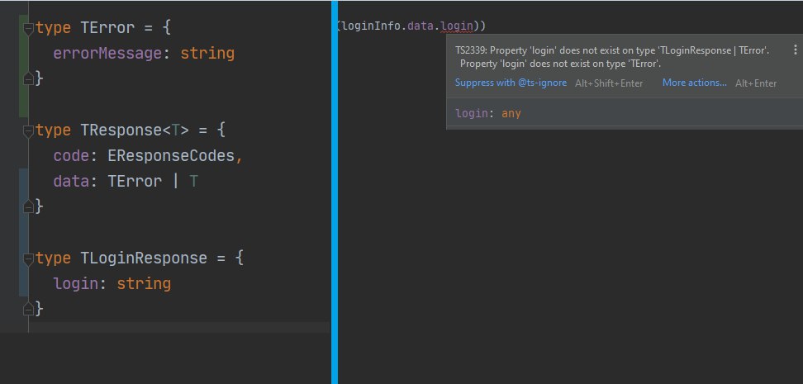Viewport: 803px width, 384px height.
Task: Collapse the TError type fold marker
Action: point(28,28)
